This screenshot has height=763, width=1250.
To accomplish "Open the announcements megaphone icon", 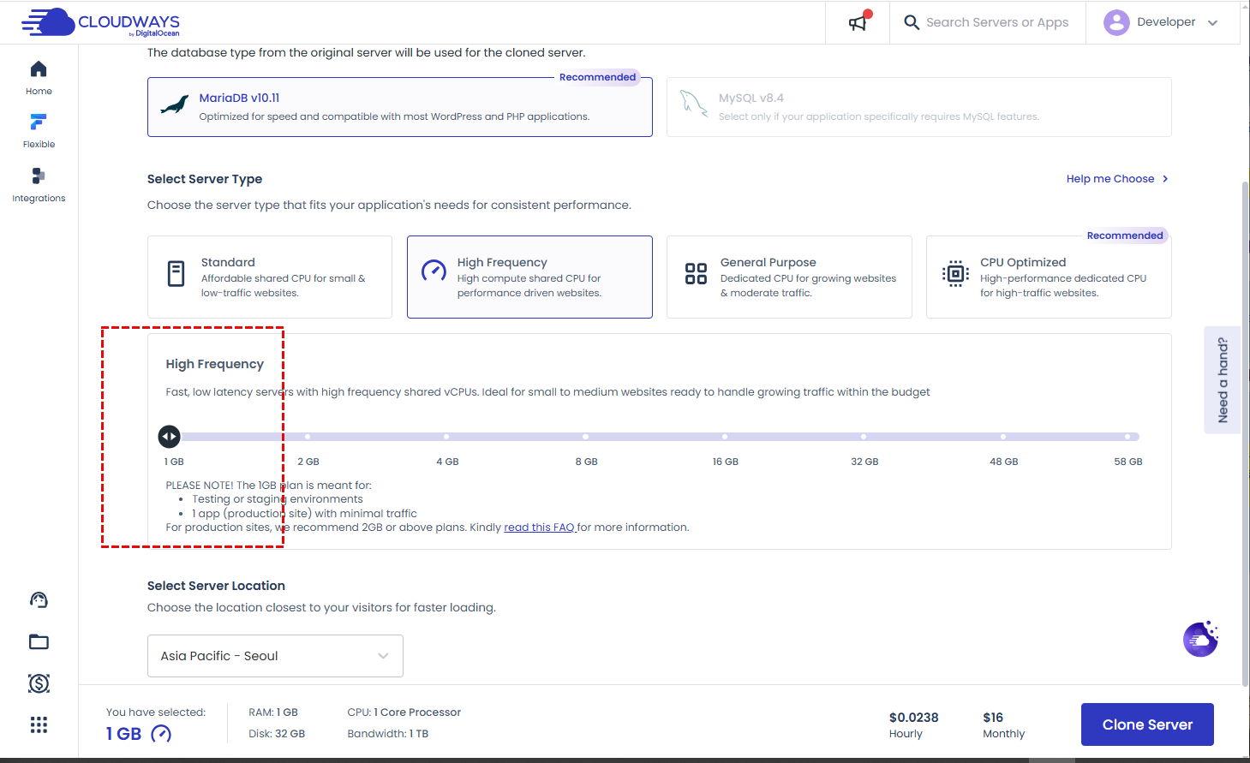I will (x=858, y=22).
